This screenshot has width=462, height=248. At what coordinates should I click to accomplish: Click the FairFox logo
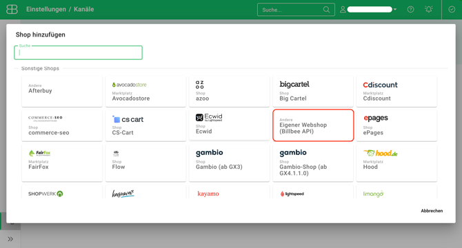(x=39, y=153)
